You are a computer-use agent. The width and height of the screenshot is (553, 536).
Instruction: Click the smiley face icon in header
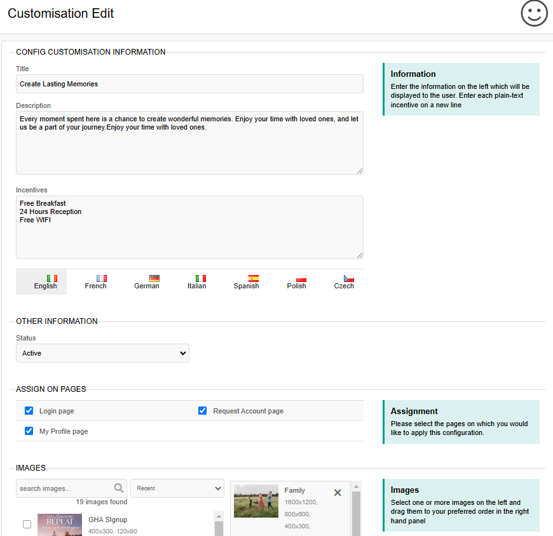pyautogui.click(x=534, y=13)
